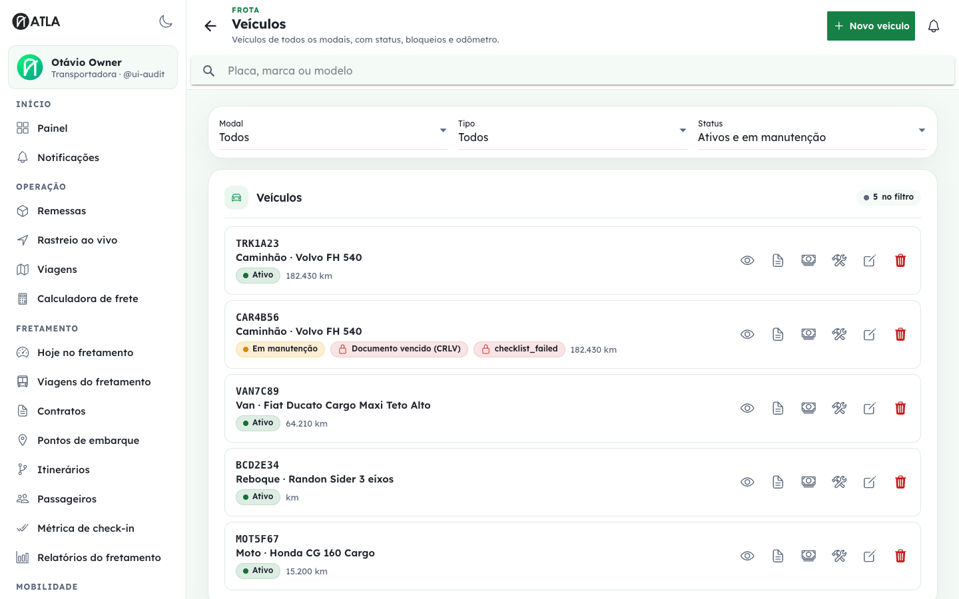
Task: Delete vehicle CAR4B56
Action: (900, 335)
